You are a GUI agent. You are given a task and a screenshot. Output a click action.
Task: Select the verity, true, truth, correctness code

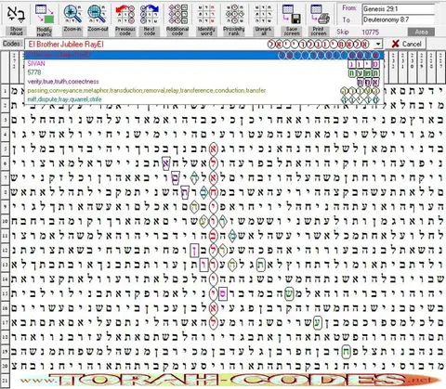(204, 82)
